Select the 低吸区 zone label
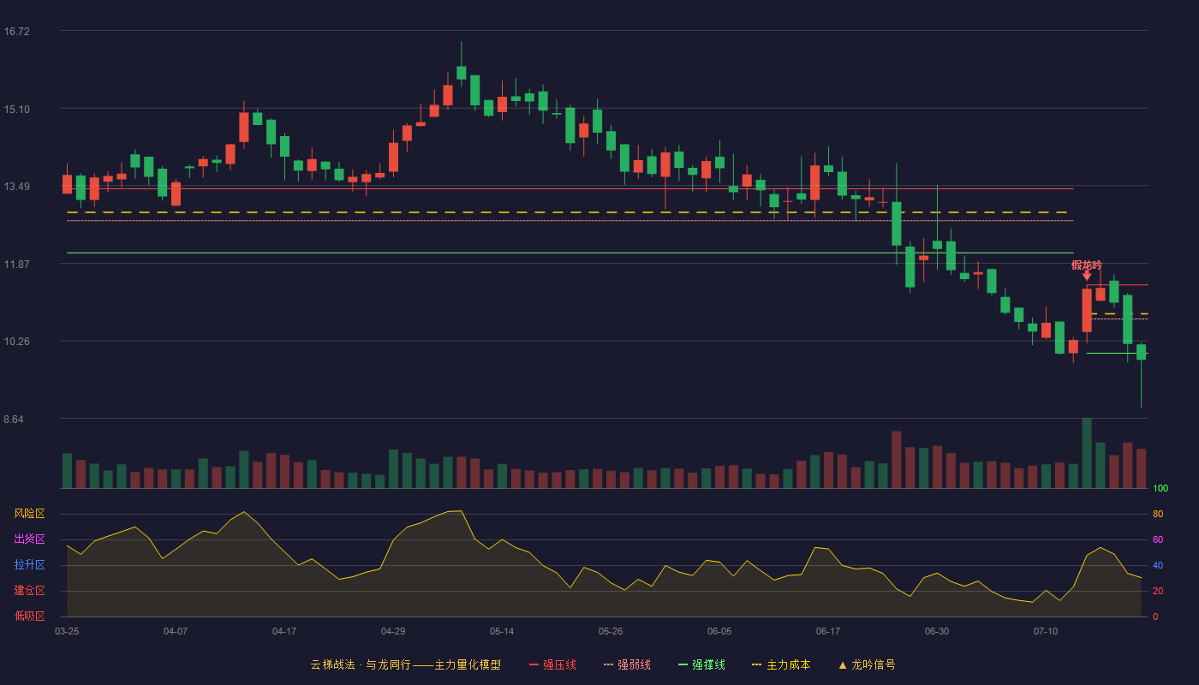Screen dimensions: 1199x685 tap(29, 616)
